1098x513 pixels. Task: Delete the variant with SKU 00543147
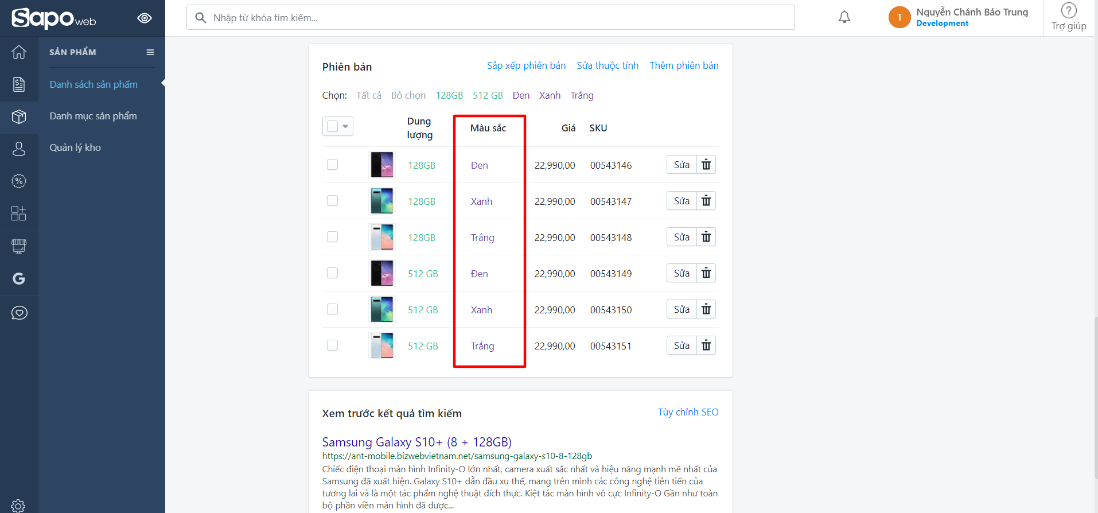706,201
